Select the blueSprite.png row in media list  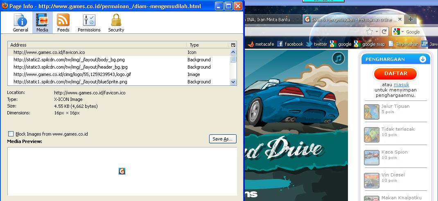tap(119, 82)
